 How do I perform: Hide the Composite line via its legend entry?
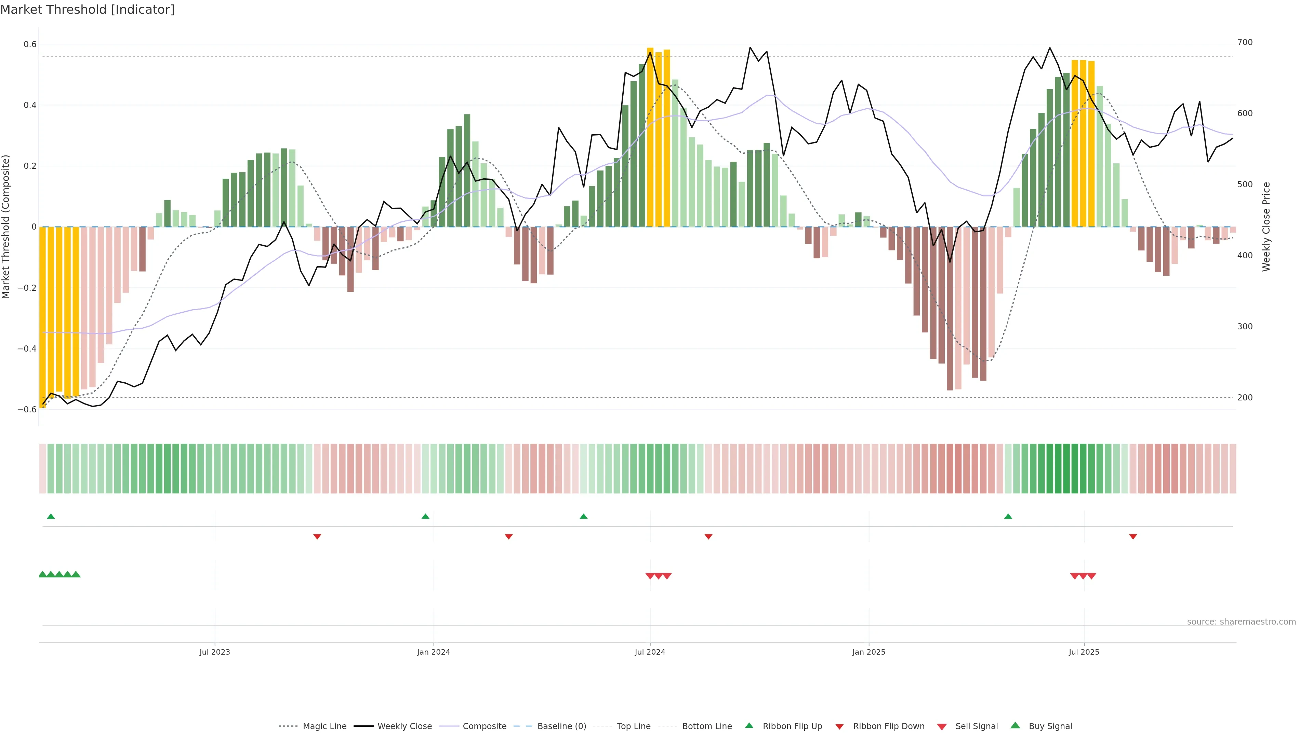484,726
